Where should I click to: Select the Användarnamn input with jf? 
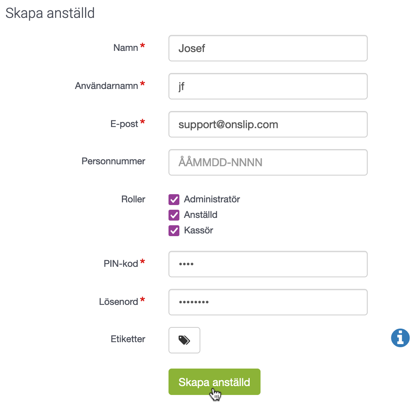[x=268, y=86]
